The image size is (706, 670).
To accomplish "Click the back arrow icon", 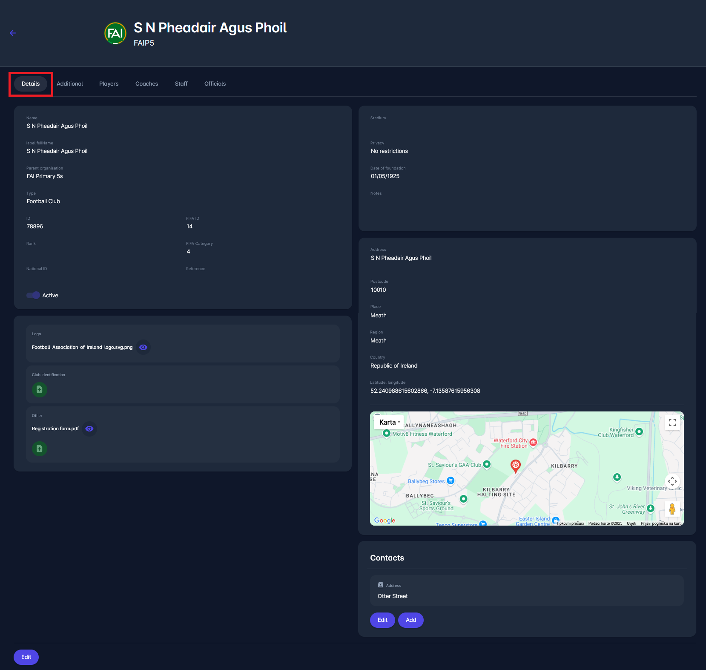I will pos(13,33).
